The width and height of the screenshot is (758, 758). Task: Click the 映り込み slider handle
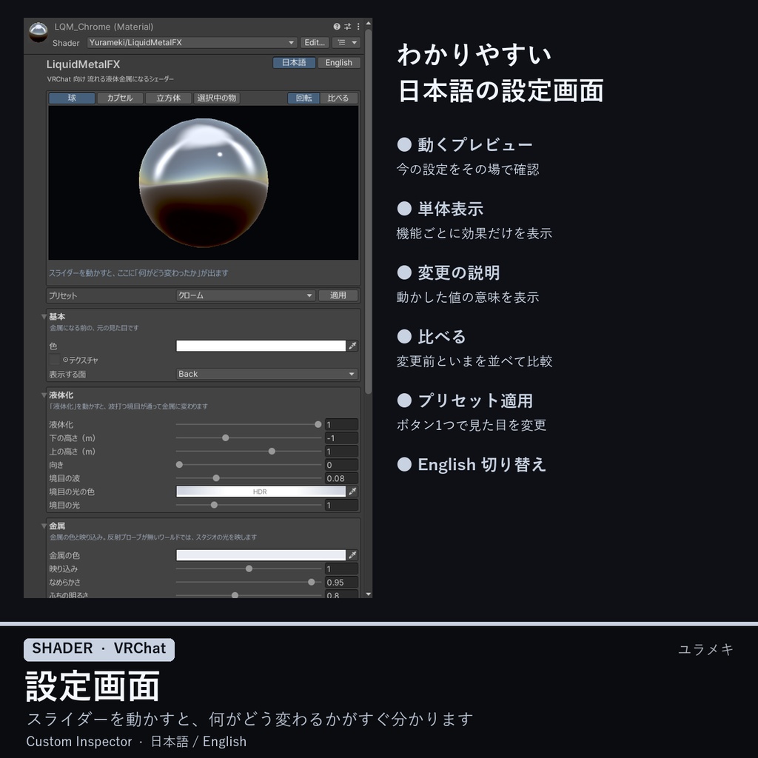(x=249, y=568)
